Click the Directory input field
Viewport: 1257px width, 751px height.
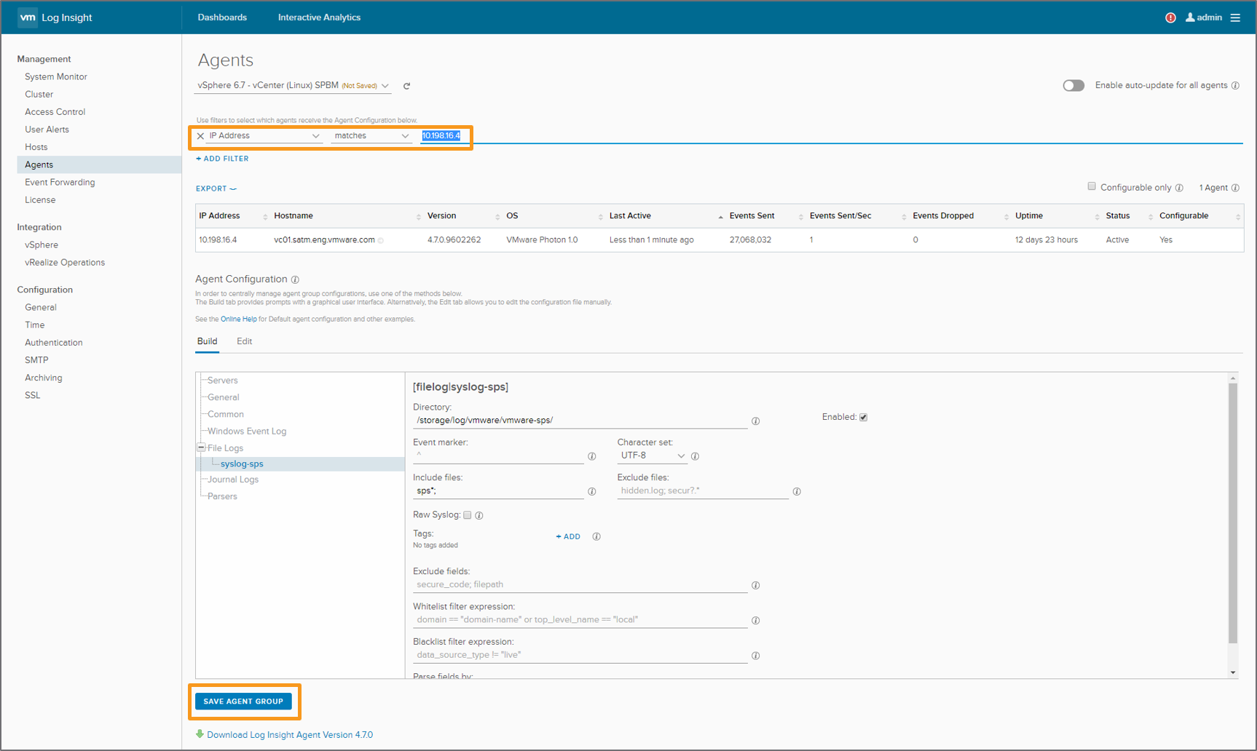point(580,421)
